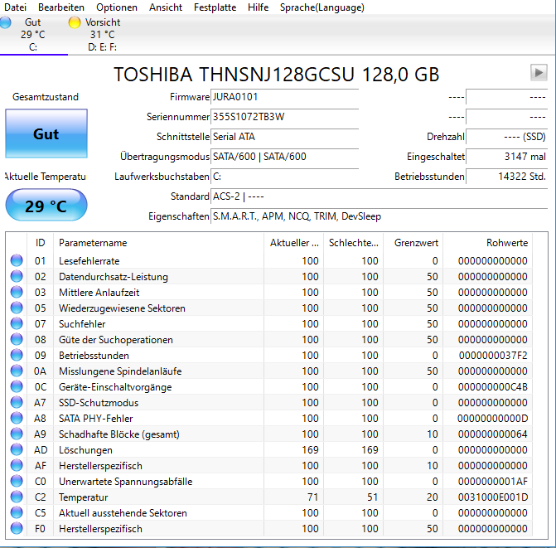Click the Gut overall health button
556x548 pixels.
[46, 133]
